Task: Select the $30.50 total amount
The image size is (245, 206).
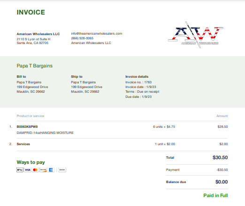Action: pyautogui.click(x=220, y=158)
